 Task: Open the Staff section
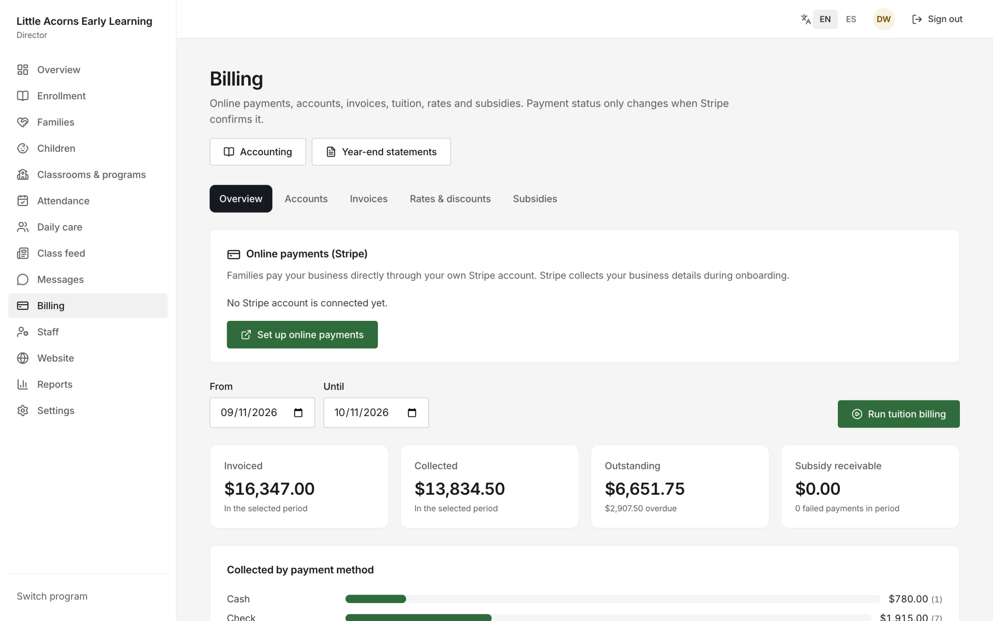tap(88, 332)
